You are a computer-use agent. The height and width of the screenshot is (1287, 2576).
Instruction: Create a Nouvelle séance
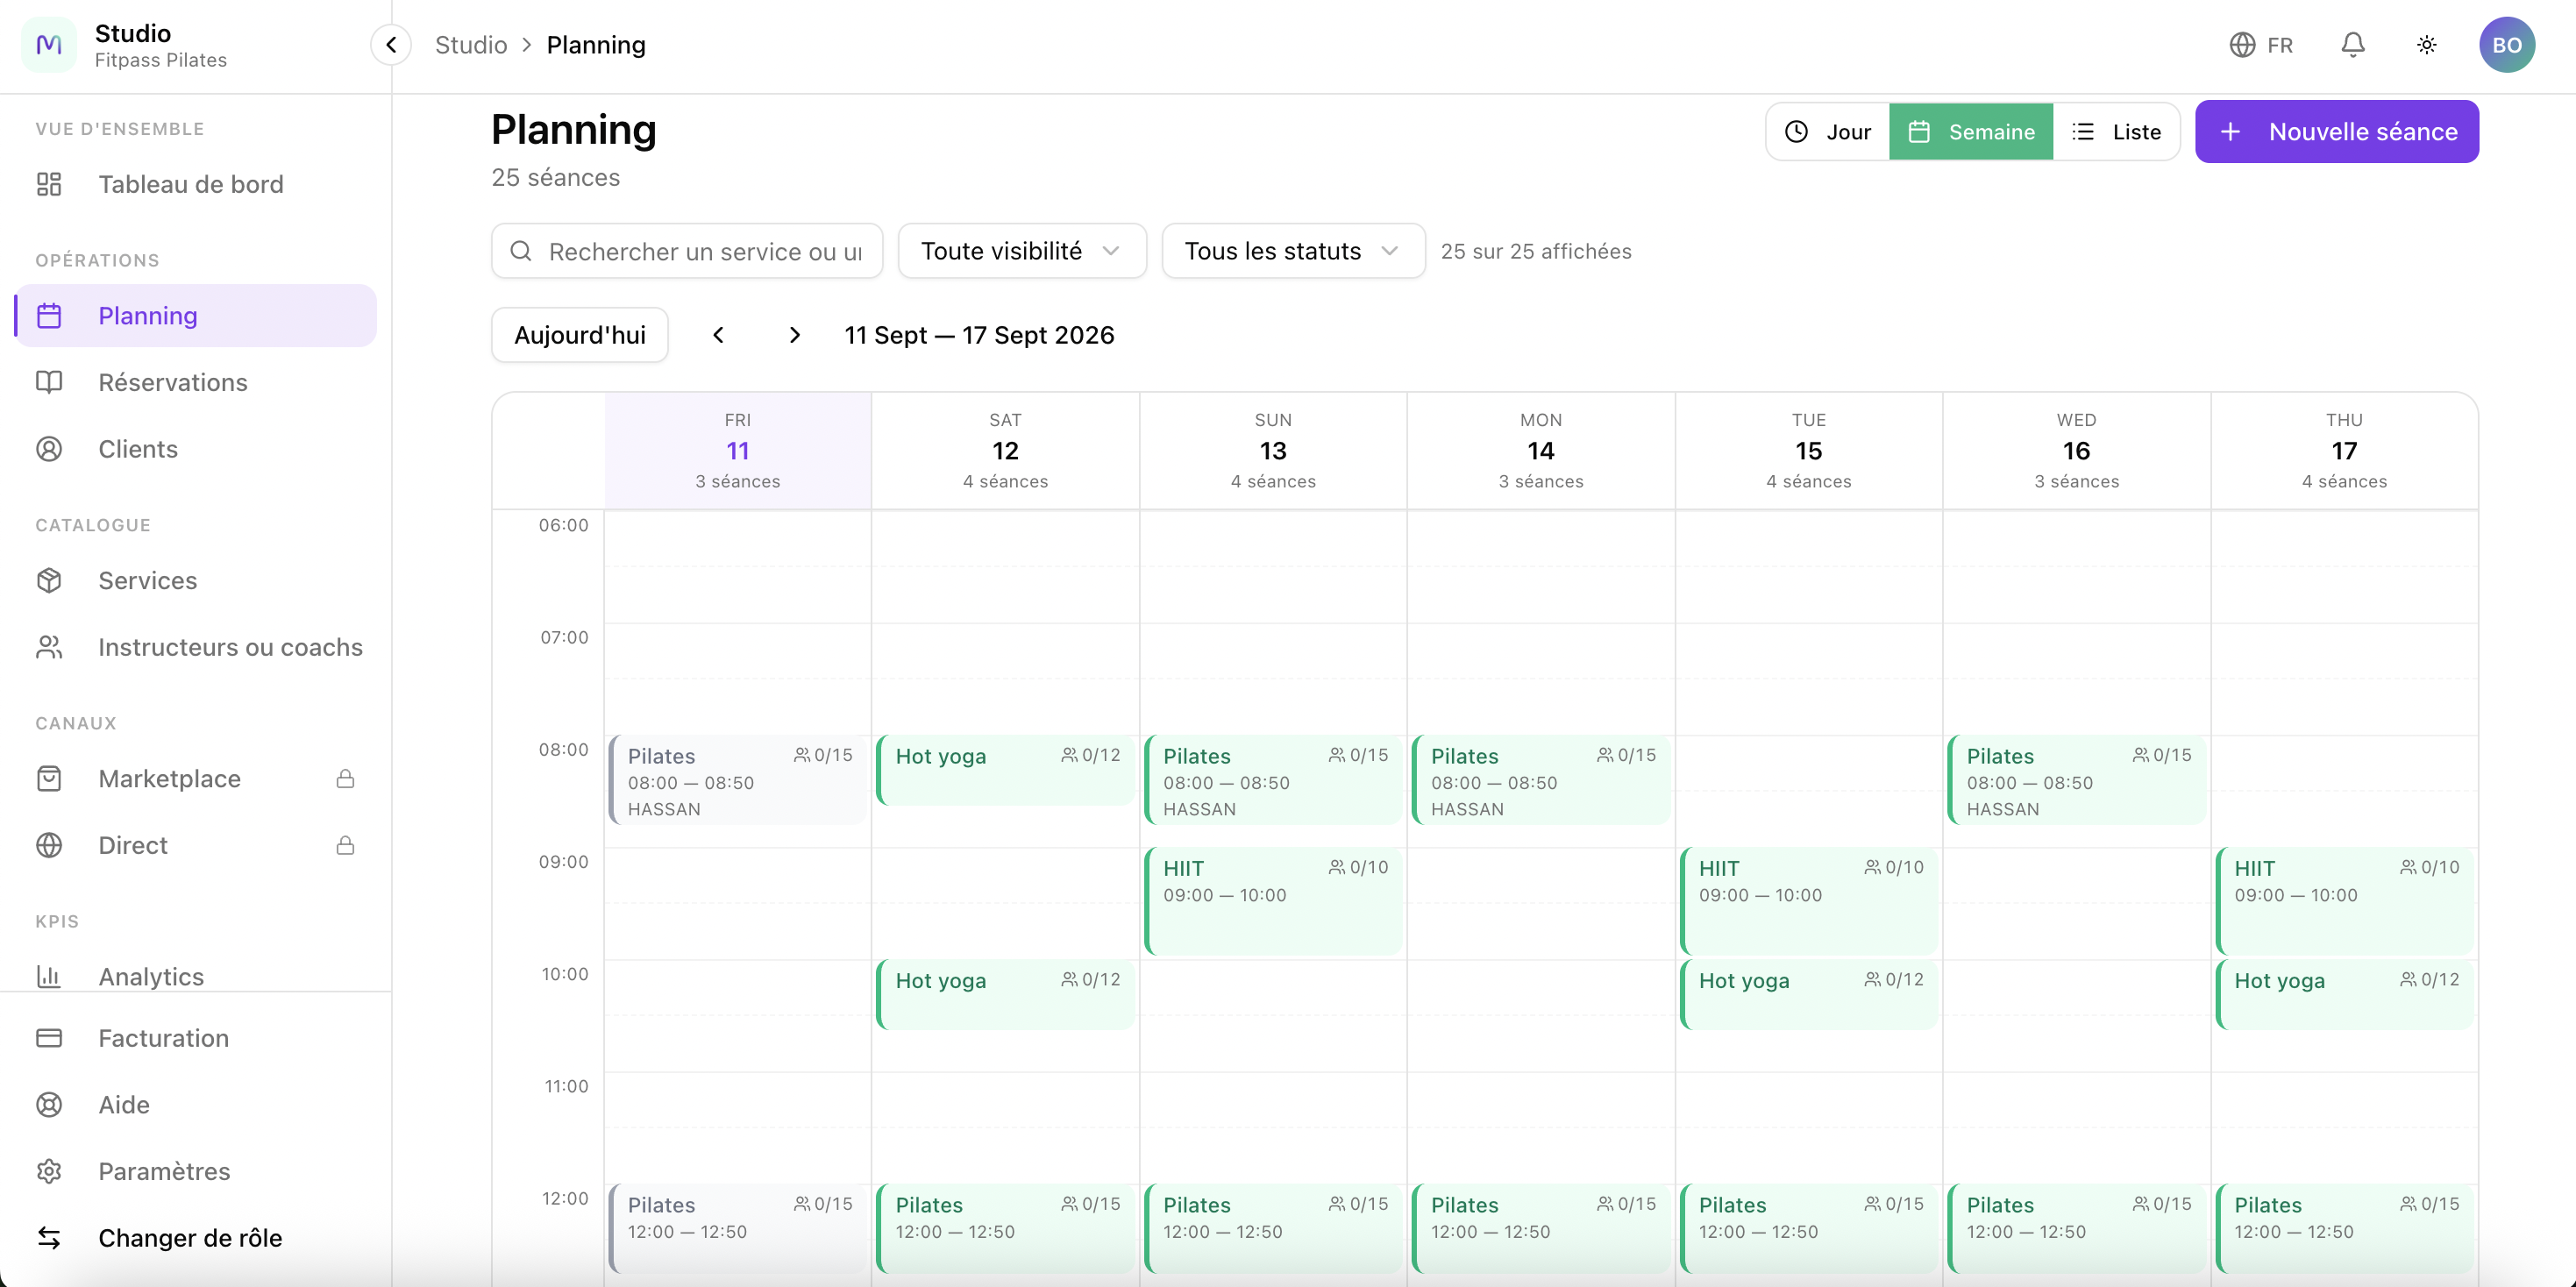[2337, 132]
